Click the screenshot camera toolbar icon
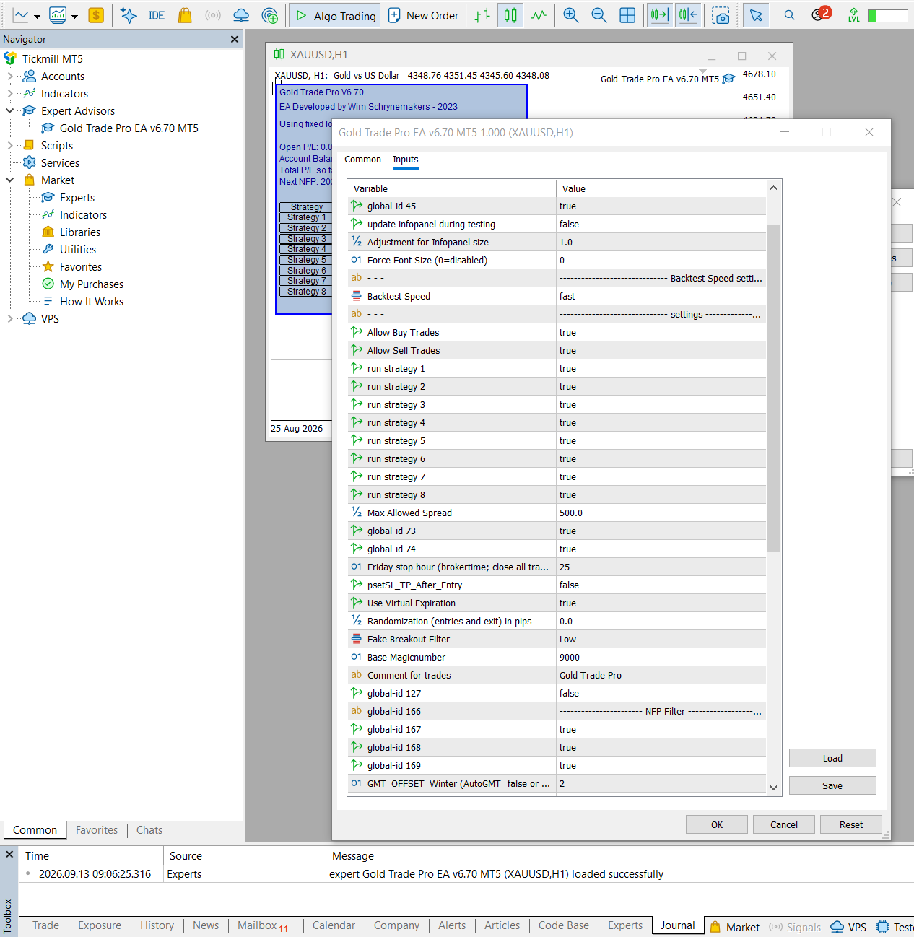This screenshot has width=914, height=937. point(721,15)
